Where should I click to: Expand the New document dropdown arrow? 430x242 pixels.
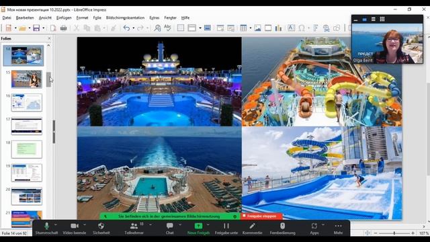pyautogui.click(x=15, y=28)
